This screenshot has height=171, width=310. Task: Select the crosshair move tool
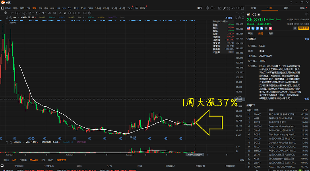coord(5,13)
